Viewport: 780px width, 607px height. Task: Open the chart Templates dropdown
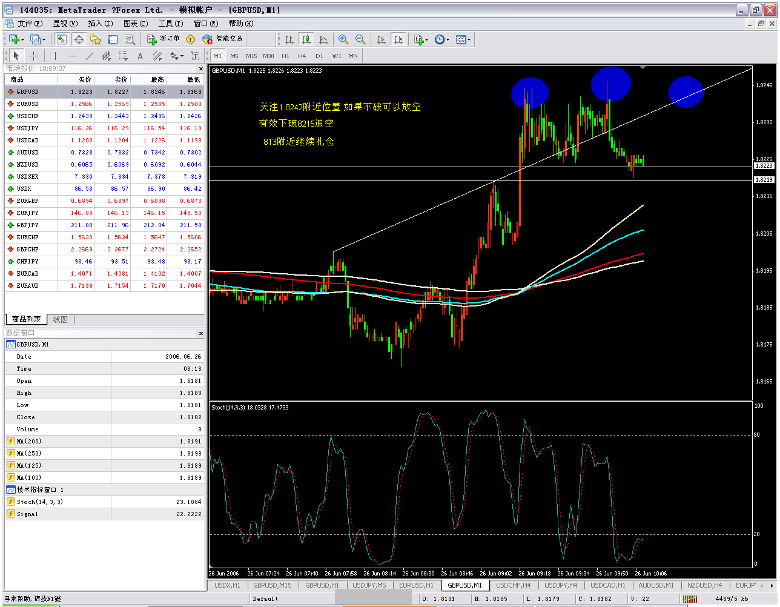click(463, 39)
